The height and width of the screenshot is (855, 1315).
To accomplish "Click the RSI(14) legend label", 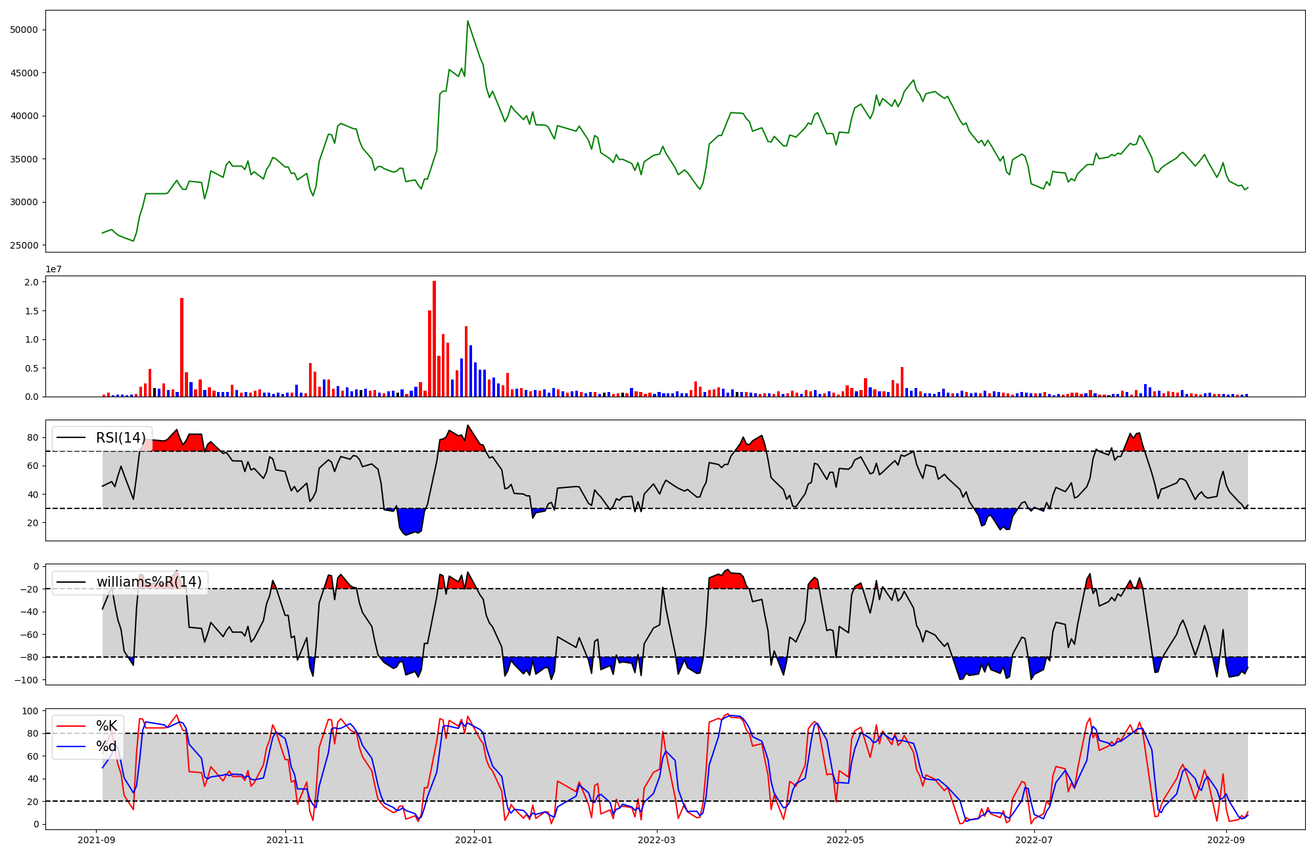I will point(121,438).
